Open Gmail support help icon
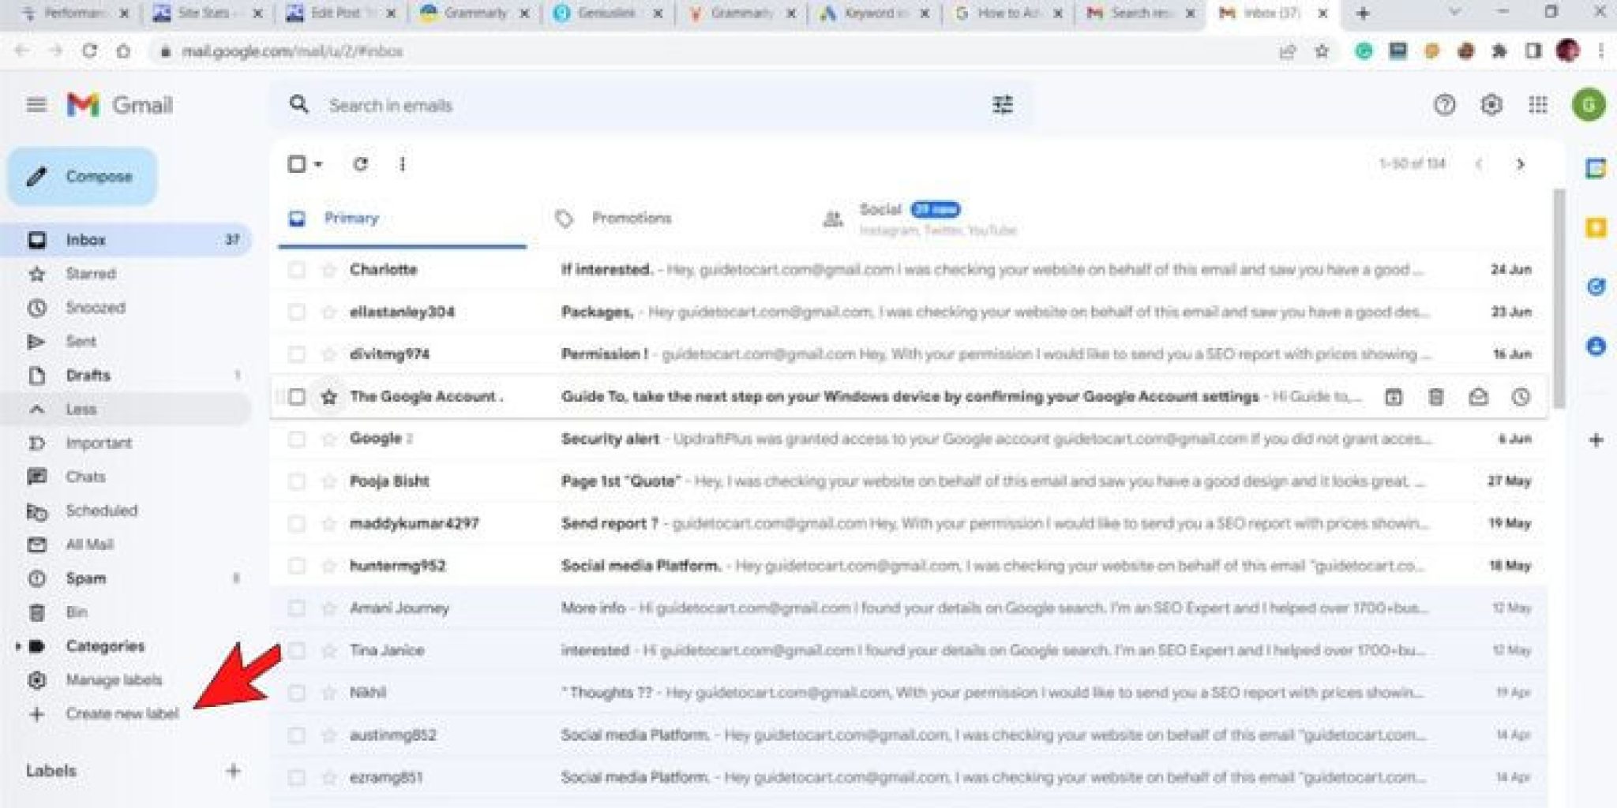The image size is (1617, 808). coord(1444,105)
